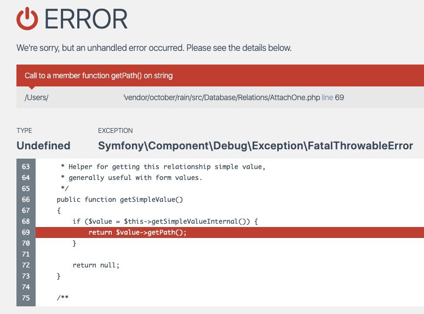Click the AttachOne.php file path
Screen dimensions: 424x314
[x=222, y=97]
